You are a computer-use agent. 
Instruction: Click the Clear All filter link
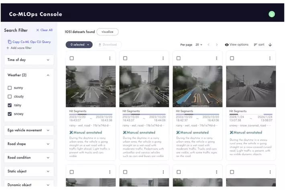tap(44, 30)
